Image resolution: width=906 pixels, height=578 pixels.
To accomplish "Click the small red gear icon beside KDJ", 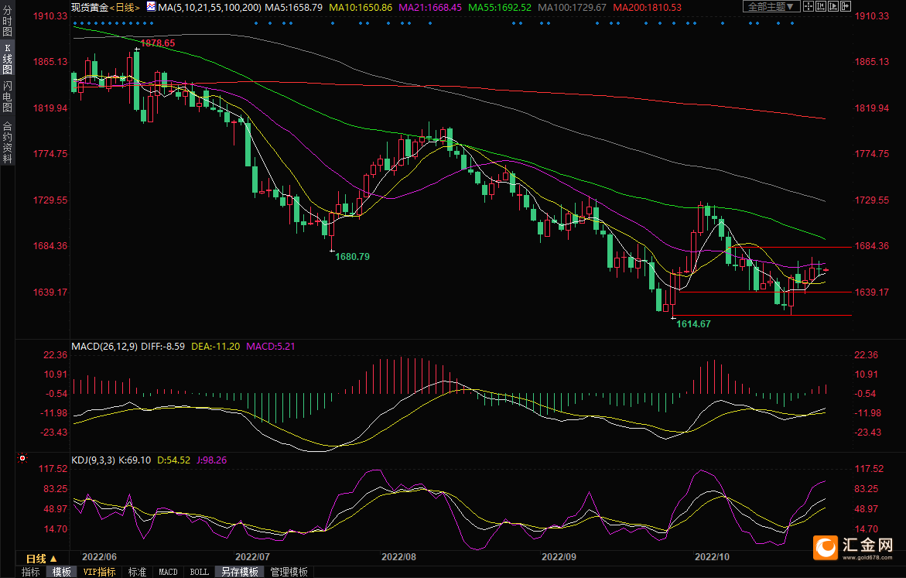I will [23, 460].
